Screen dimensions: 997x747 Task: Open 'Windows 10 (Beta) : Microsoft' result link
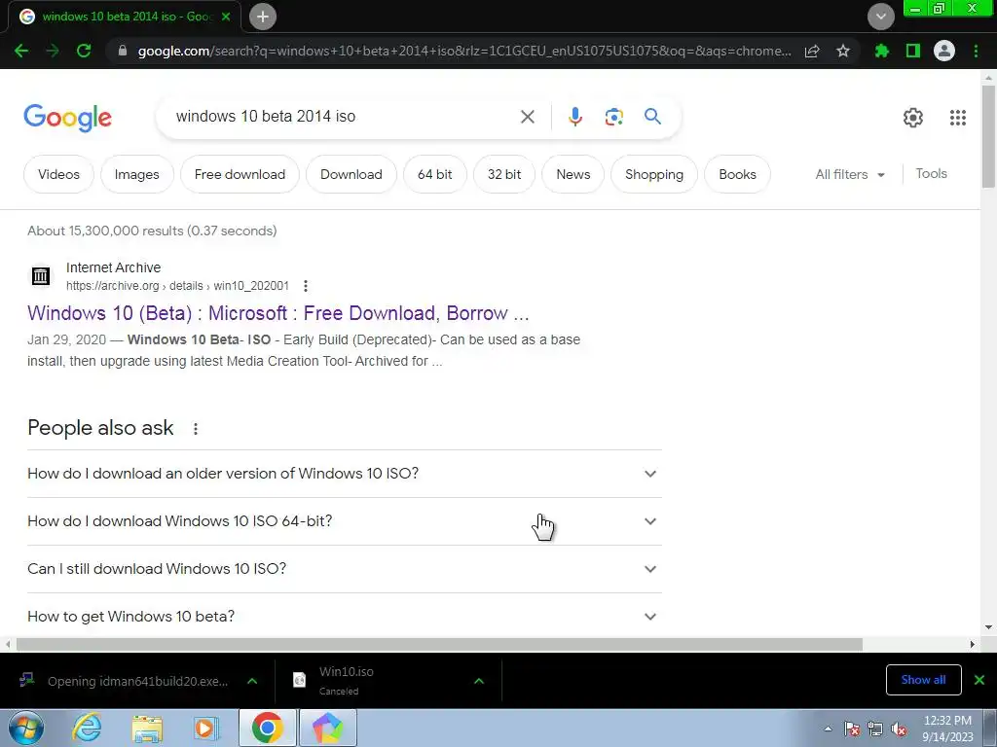(277, 313)
